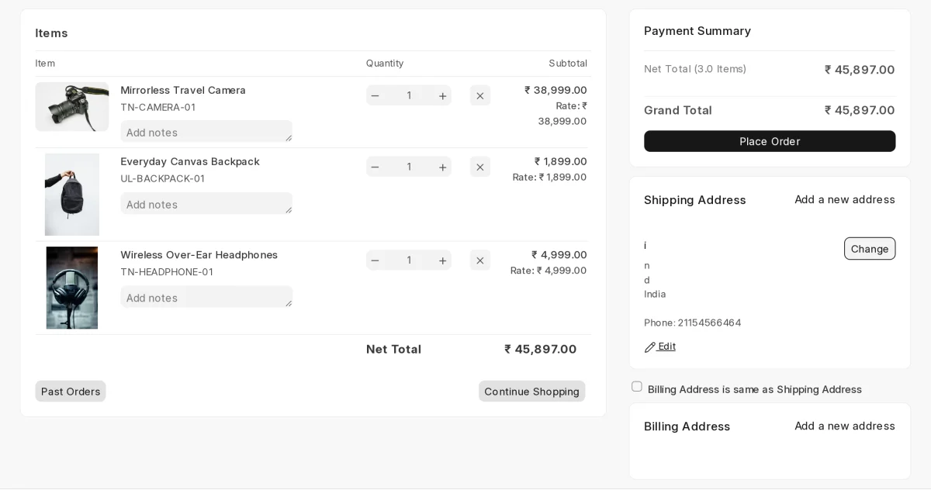Open Everyday Canvas Backpack product title
The height and width of the screenshot is (497, 931).
[190, 161]
